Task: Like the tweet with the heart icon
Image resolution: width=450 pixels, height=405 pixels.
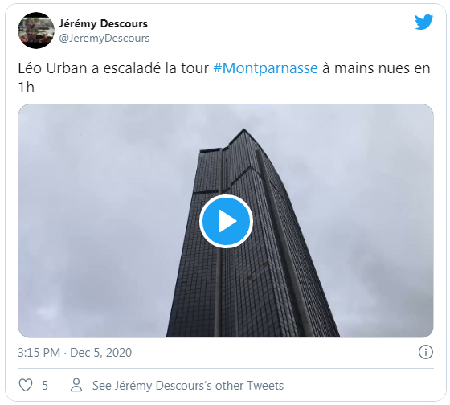Action: pyautogui.click(x=26, y=385)
